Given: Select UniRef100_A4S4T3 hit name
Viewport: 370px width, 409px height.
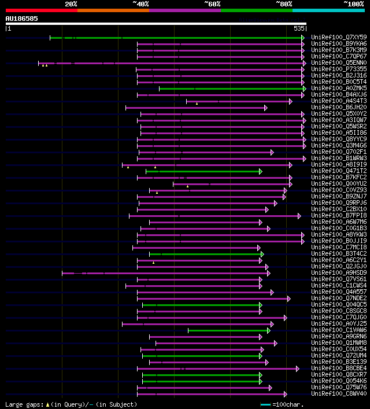Looking at the screenshot, I should coord(339,101).
